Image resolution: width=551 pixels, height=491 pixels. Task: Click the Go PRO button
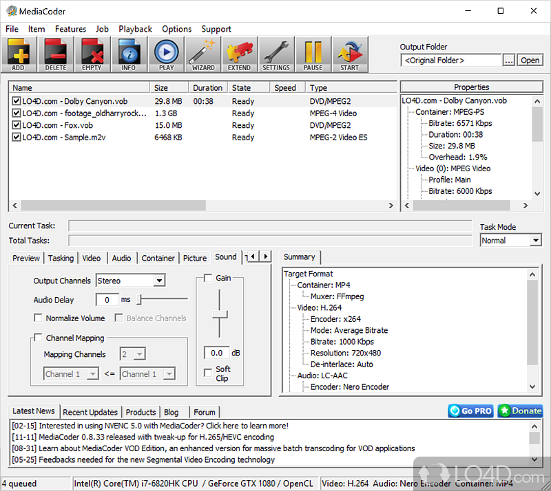tap(470, 411)
